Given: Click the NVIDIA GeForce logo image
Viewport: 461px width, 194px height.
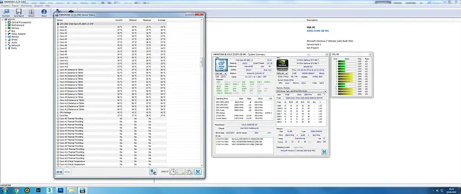Looking at the screenshot, I should click(282, 65).
